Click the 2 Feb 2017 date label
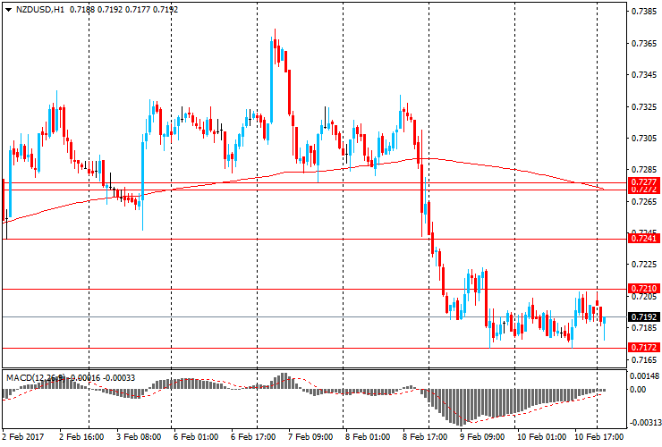Screen dimensions: 662x447 [x=24, y=438]
